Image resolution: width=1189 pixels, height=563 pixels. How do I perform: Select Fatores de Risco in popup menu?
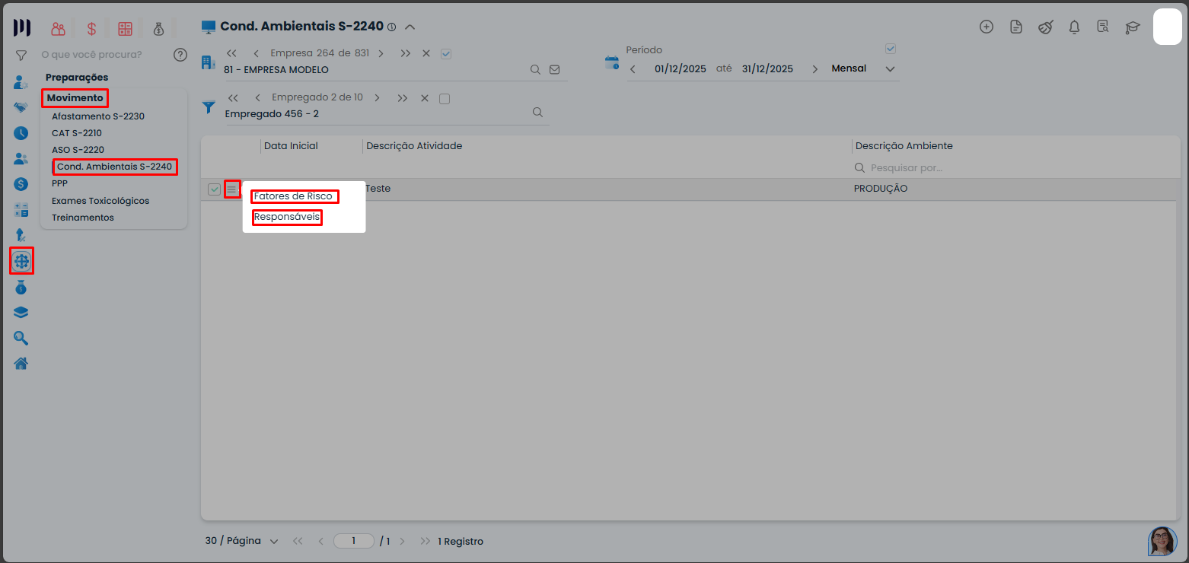(x=294, y=196)
